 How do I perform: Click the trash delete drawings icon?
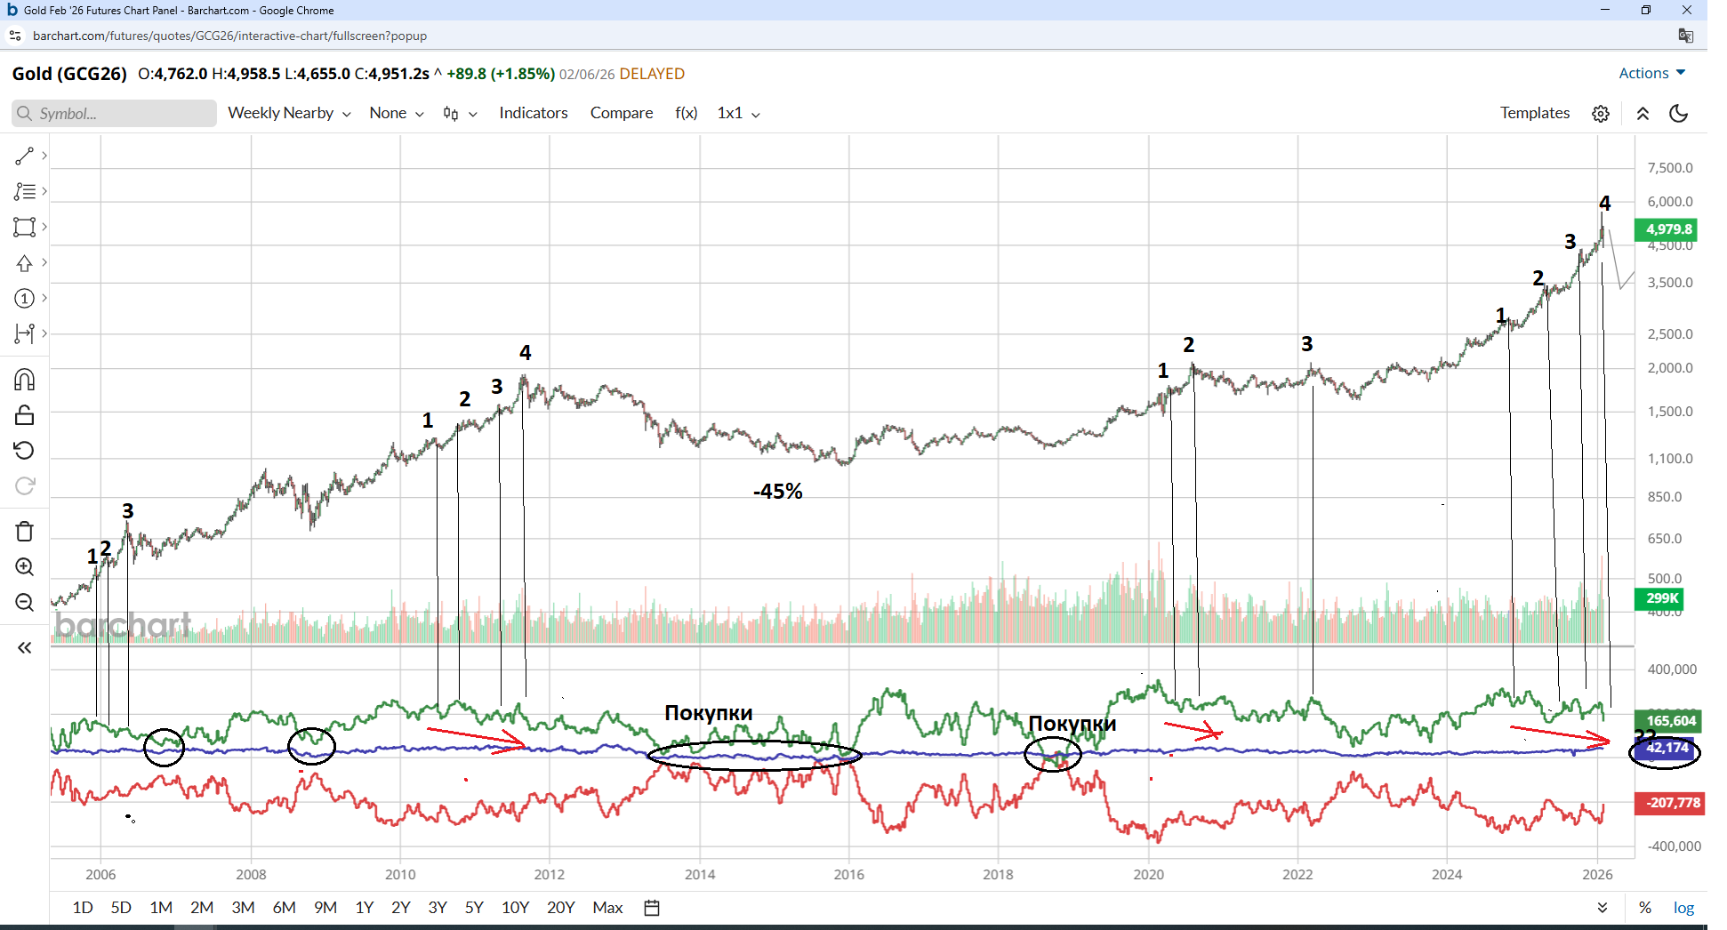tap(24, 532)
